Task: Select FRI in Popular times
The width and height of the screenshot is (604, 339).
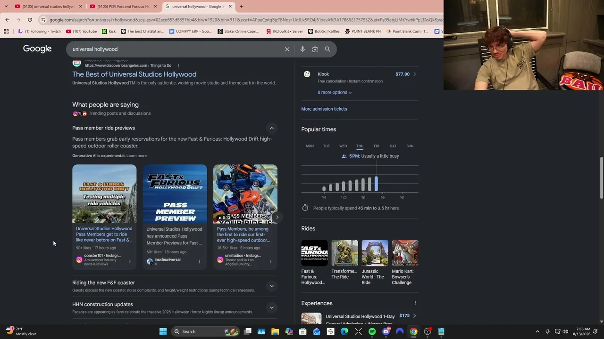Action: (x=377, y=146)
